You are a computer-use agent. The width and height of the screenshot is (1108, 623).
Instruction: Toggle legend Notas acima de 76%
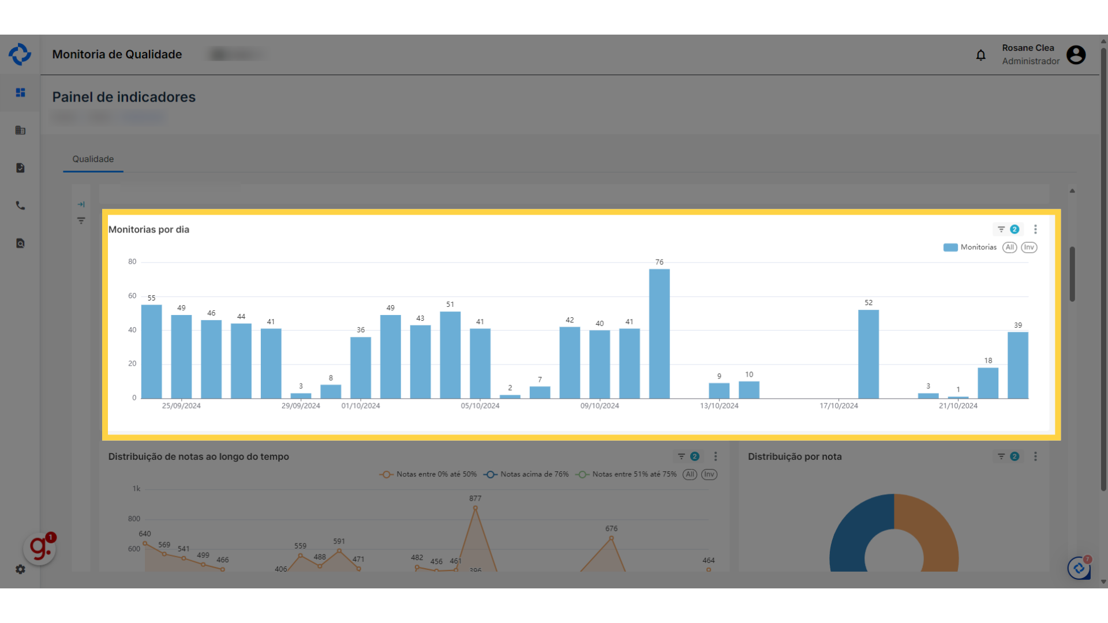(x=526, y=474)
